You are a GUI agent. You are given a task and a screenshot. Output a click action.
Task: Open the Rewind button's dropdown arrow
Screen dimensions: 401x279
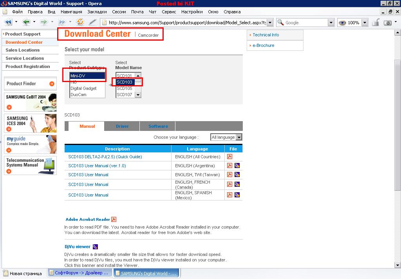pos(16,22)
